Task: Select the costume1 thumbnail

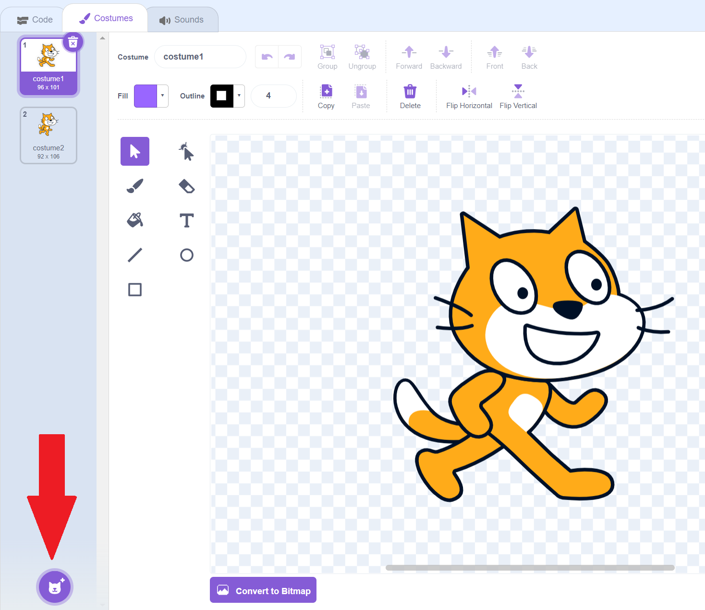Action: tap(49, 66)
